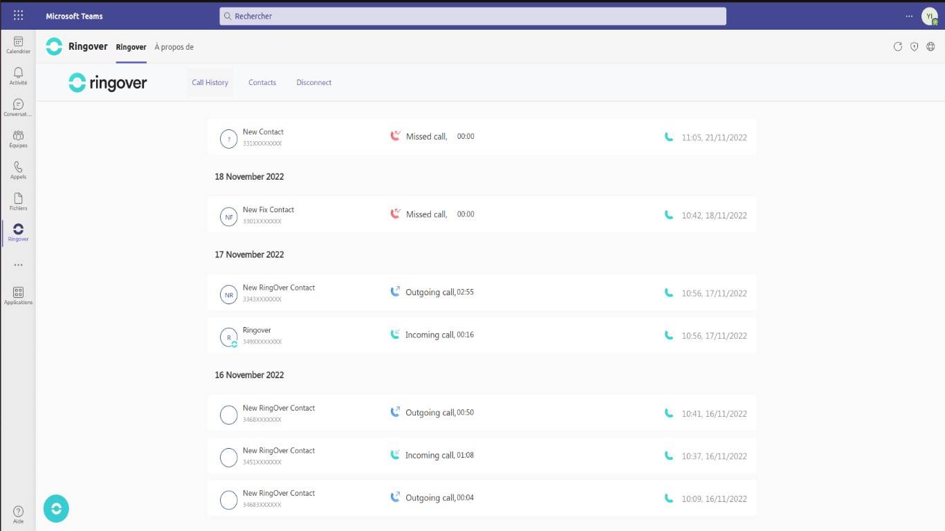Open Activité notifications in the sidebar

click(x=18, y=76)
